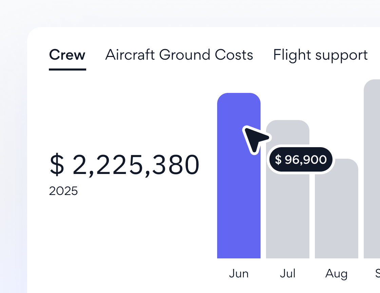
Task: Click the Jul month axis label
Action: [288, 274]
